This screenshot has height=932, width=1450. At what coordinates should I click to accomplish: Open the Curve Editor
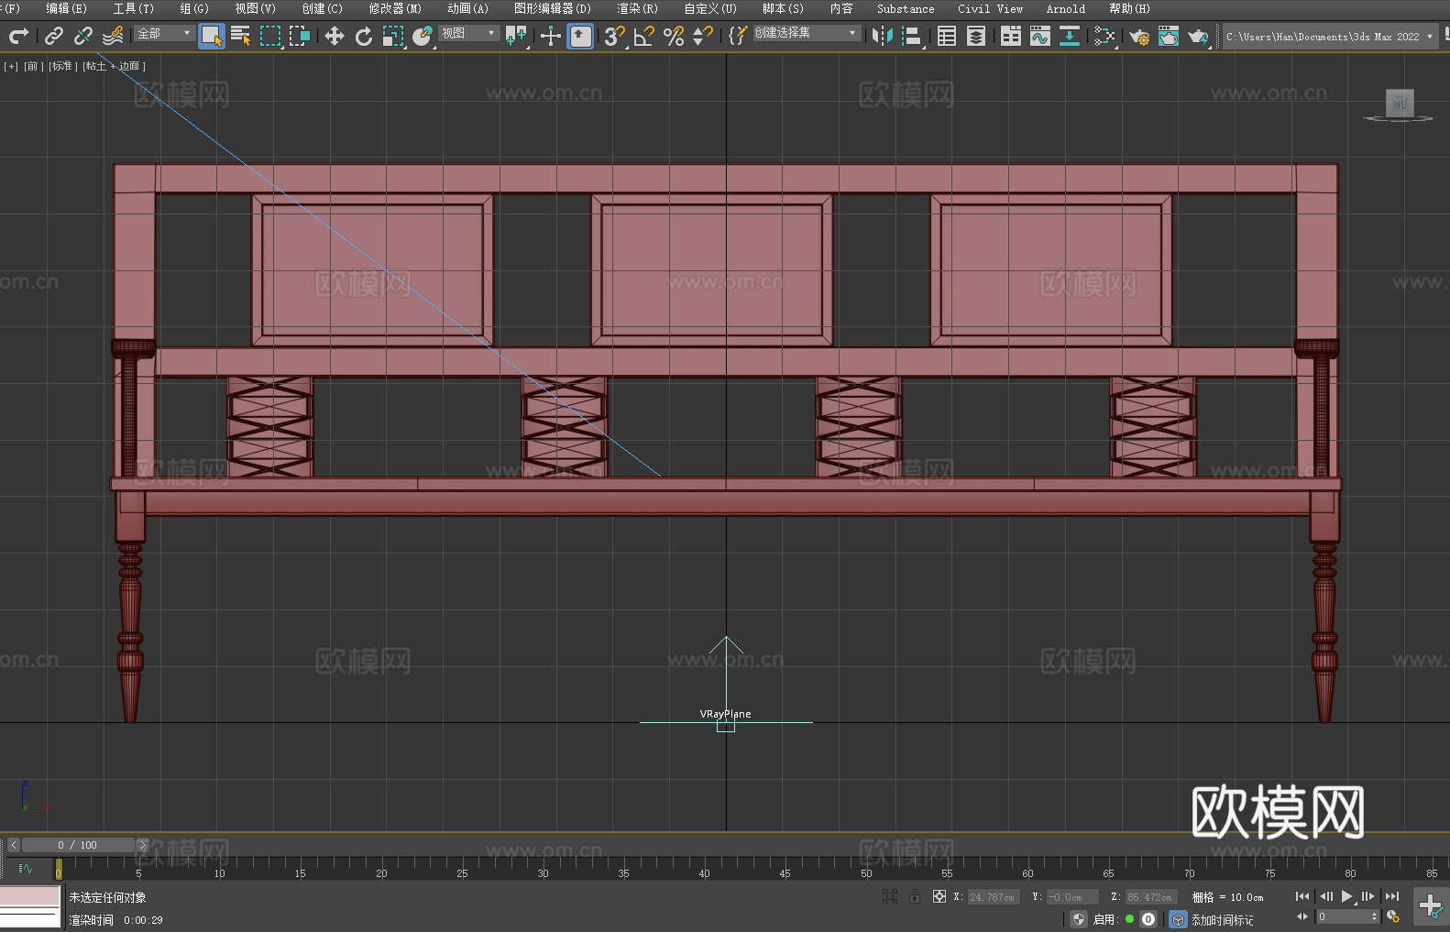pyautogui.click(x=1040, y=36)
